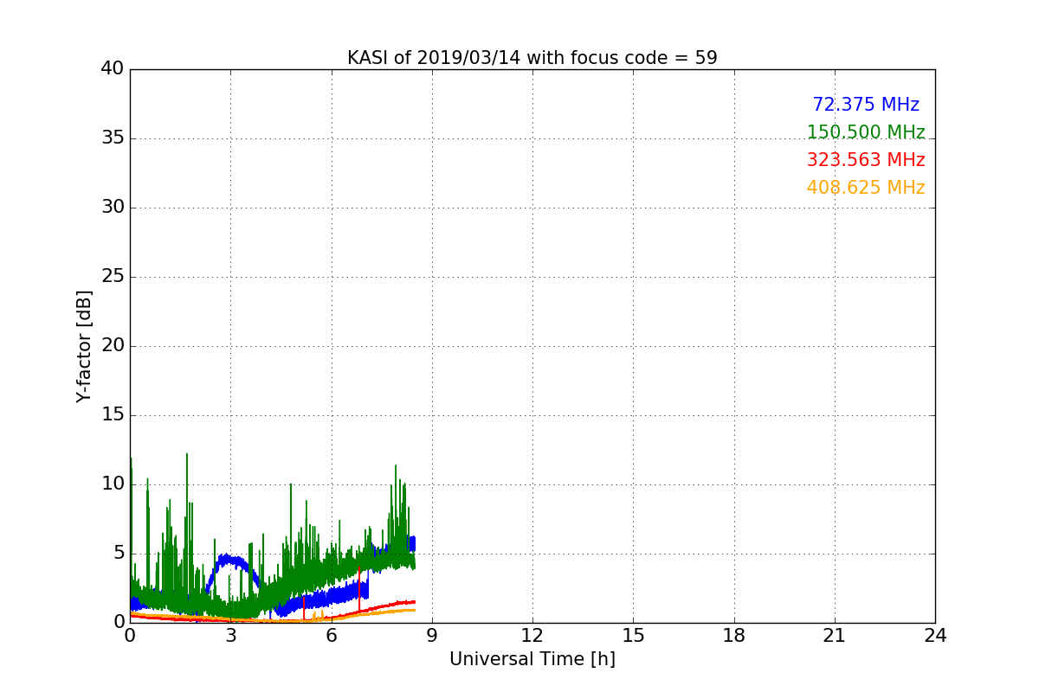Select the green 150.500 MHz legend label
The width and height of the screenshot is (1039, 692).
(x=866, y=132)
